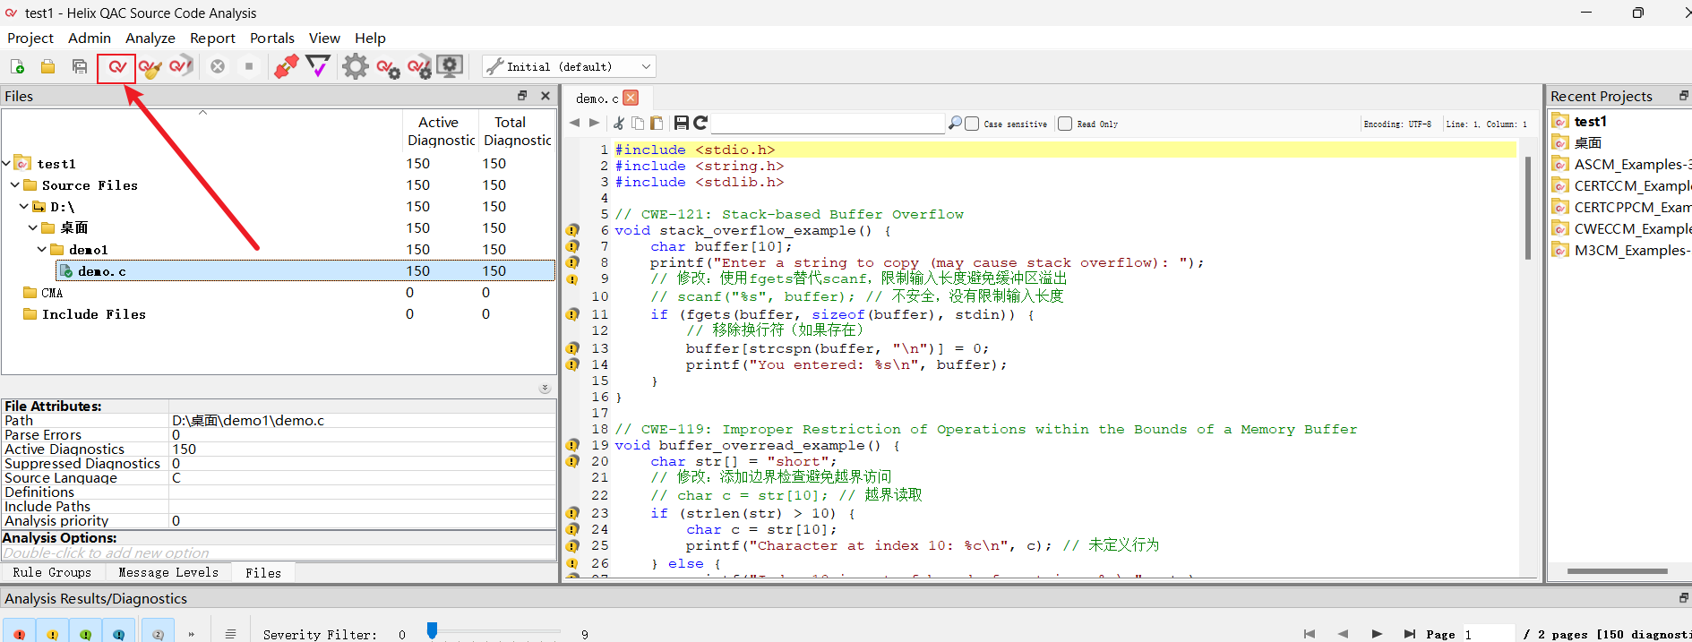Open the Report menu
Screen dimensions: 1692x642
click(x=212, y=38)
